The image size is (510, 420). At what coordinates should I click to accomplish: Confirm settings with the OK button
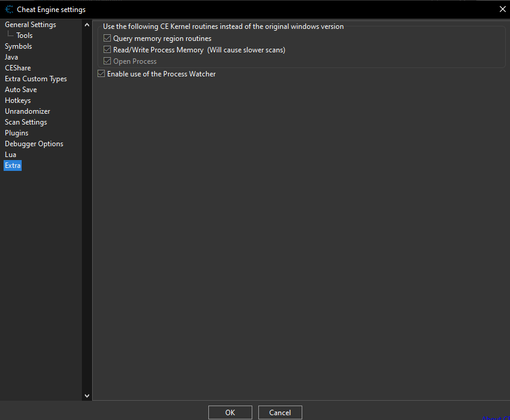pos(230,413)
